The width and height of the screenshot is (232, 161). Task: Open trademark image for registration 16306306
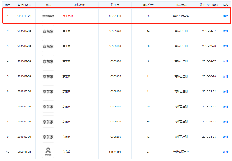[48, 91]
